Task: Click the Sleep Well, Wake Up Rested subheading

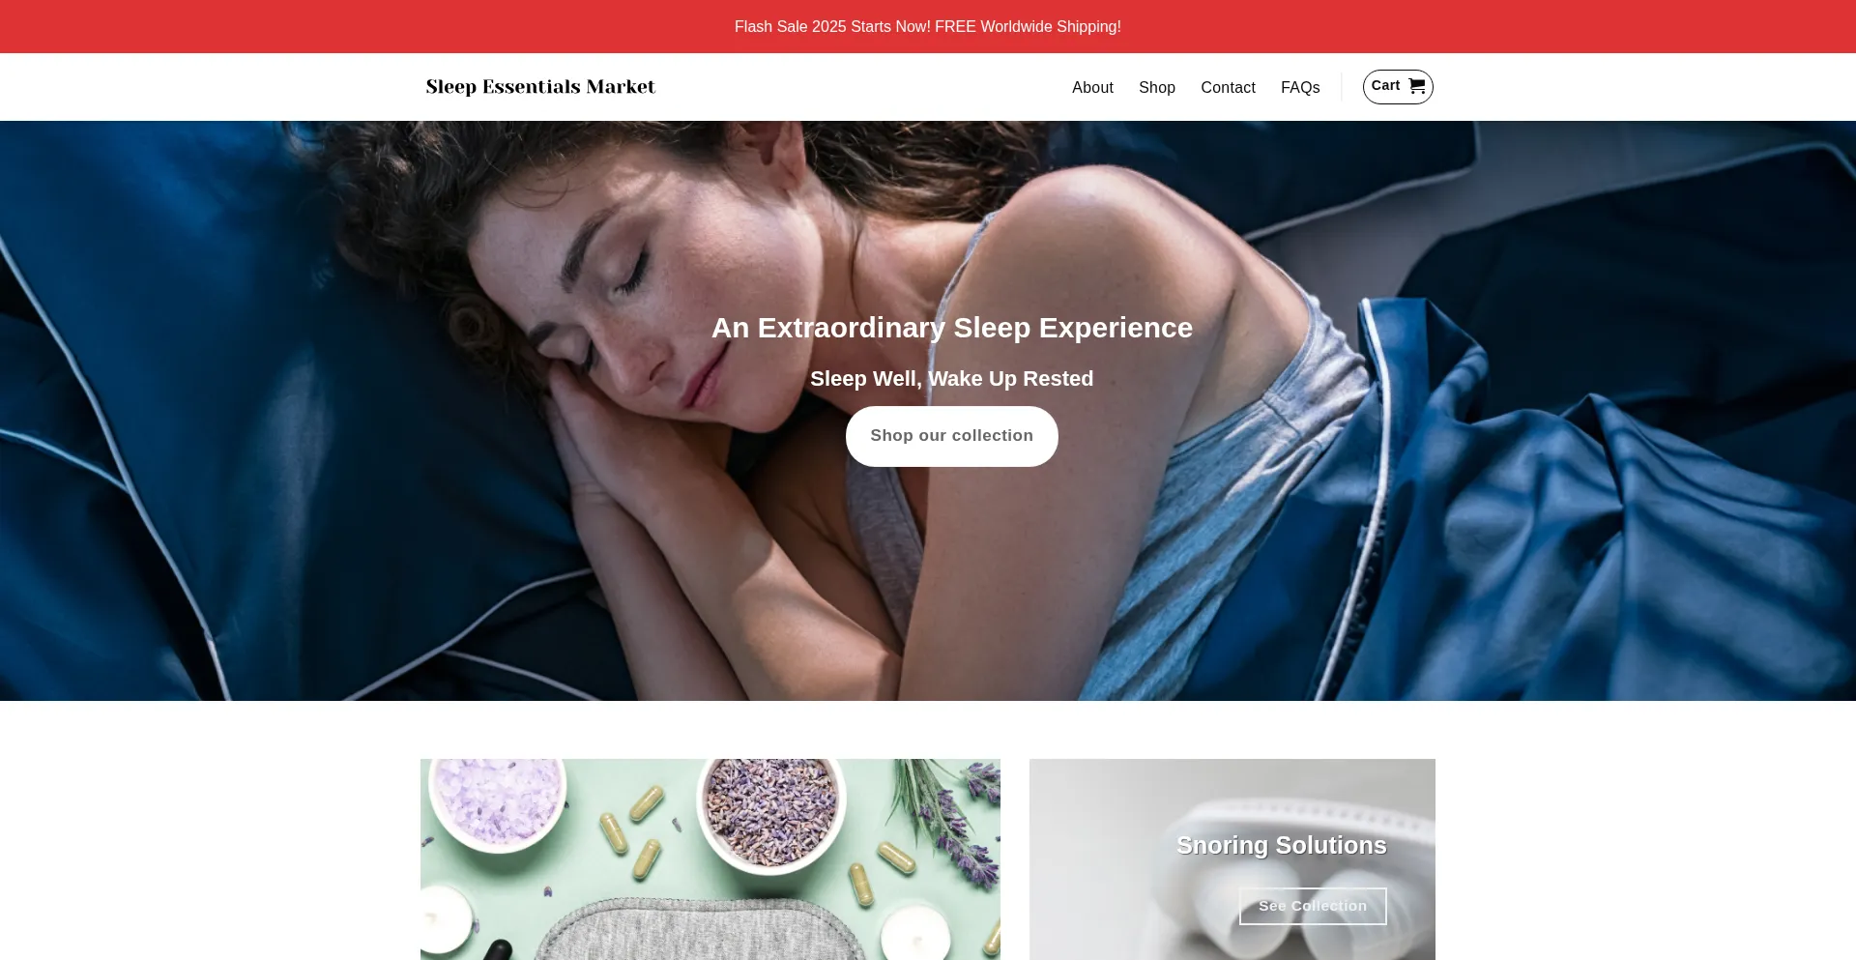Action: click(x=951, y=379)
